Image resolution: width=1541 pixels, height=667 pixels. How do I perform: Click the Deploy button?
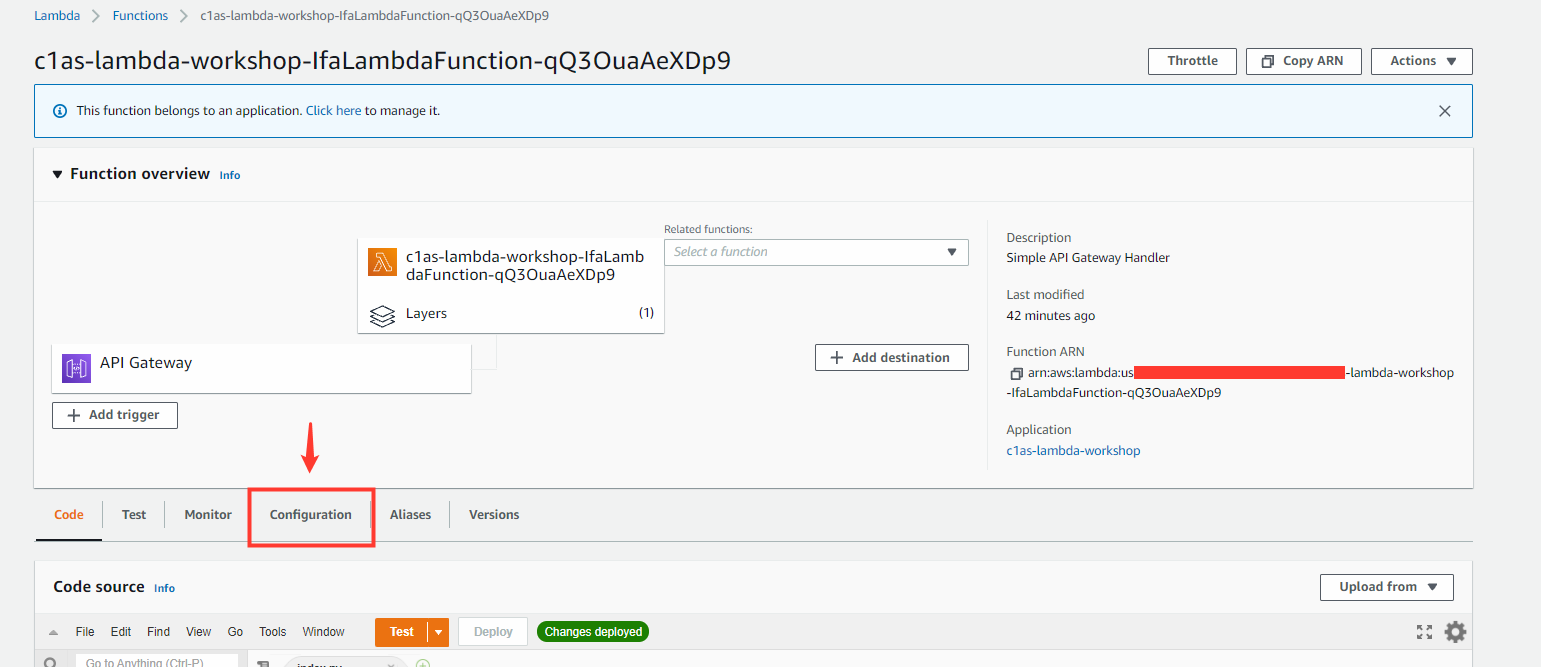[493, 632]
